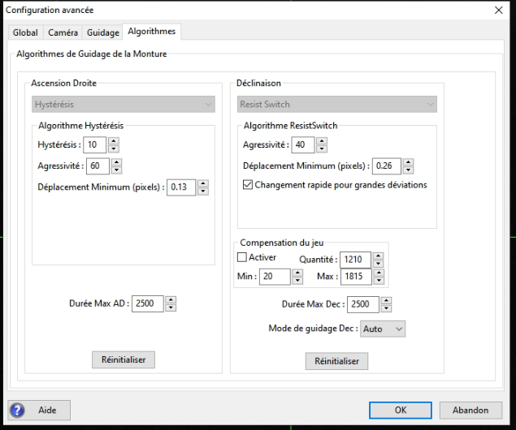This screenshot has height=430, width=516.
Task: Click the Déplacement Minimum field showing 0.13
Action: click(181, 187)
